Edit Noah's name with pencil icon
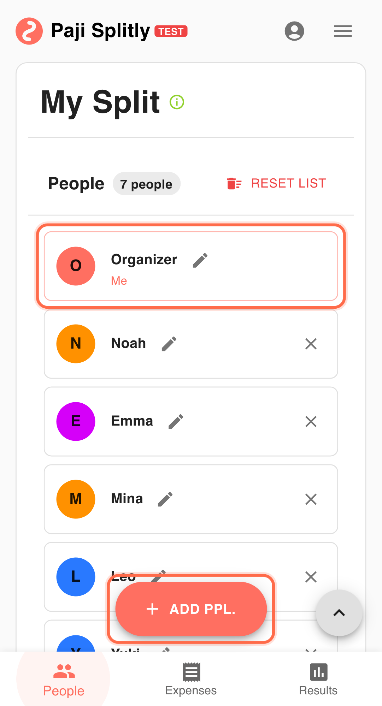This screenshot has height=706, width=382. coord(169,344)
